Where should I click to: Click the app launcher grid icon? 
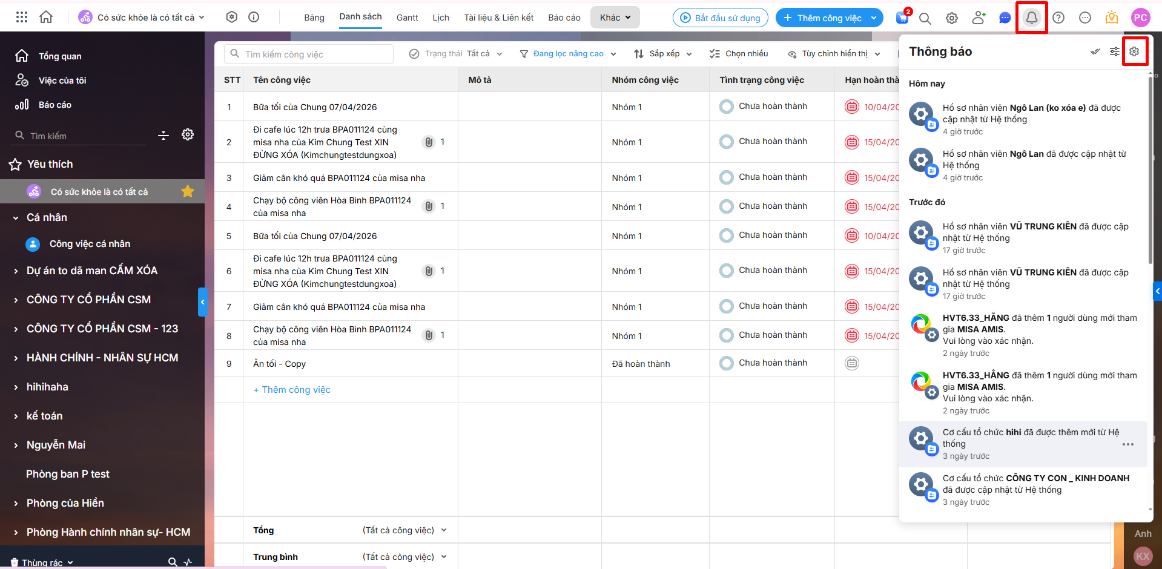pyautogui.click(x=22, y=17)
